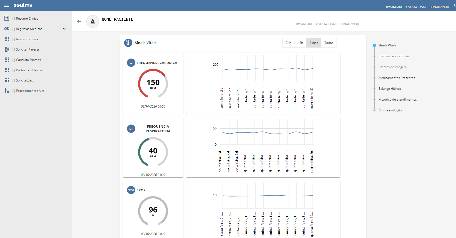Image resolution: width=456 pixels, height=238 pixels.
Task: Click the Intercorrências grid icon
Action: pyautogui.click(x=7, y=39)
